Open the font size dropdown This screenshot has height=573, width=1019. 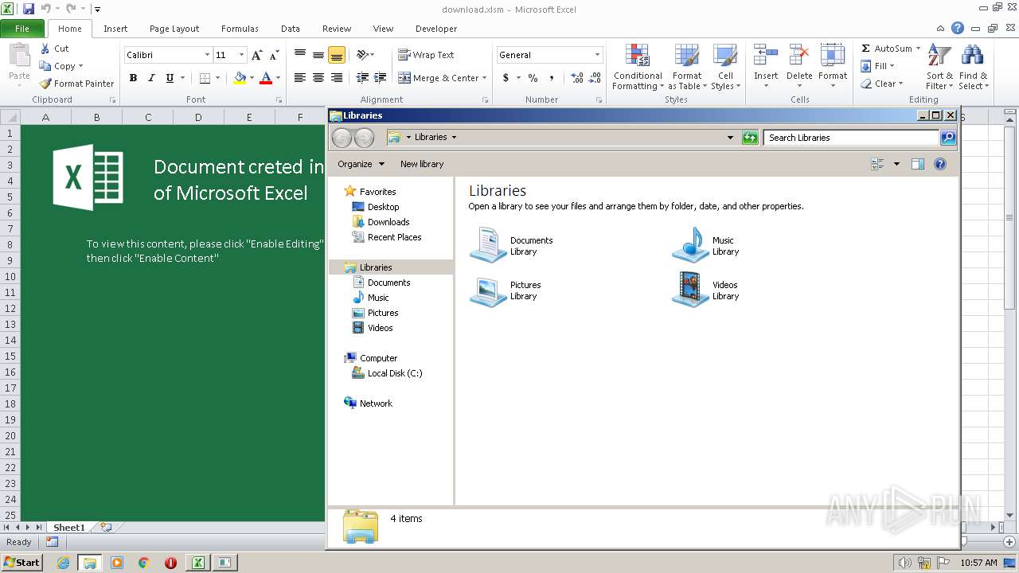click(x=241, y=55)
